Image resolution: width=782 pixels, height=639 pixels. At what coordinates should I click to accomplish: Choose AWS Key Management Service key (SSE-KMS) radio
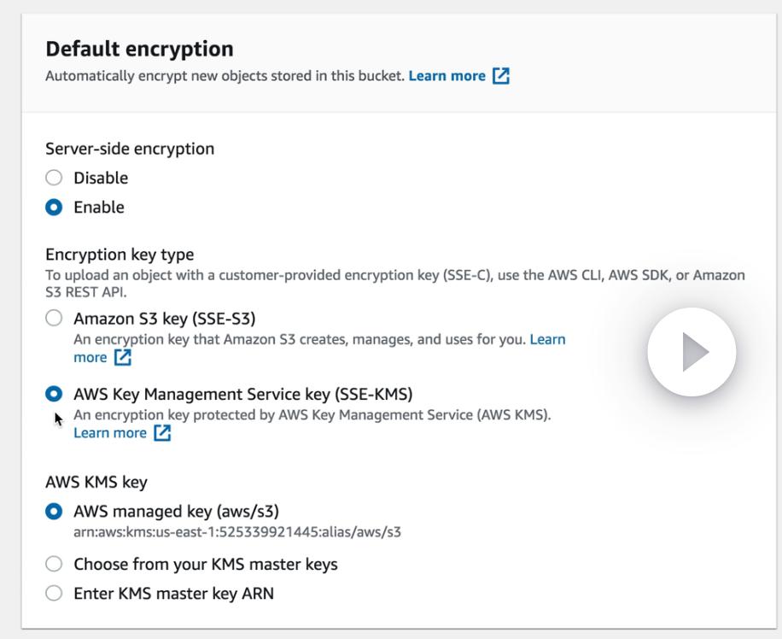click(x=55, y=394)
